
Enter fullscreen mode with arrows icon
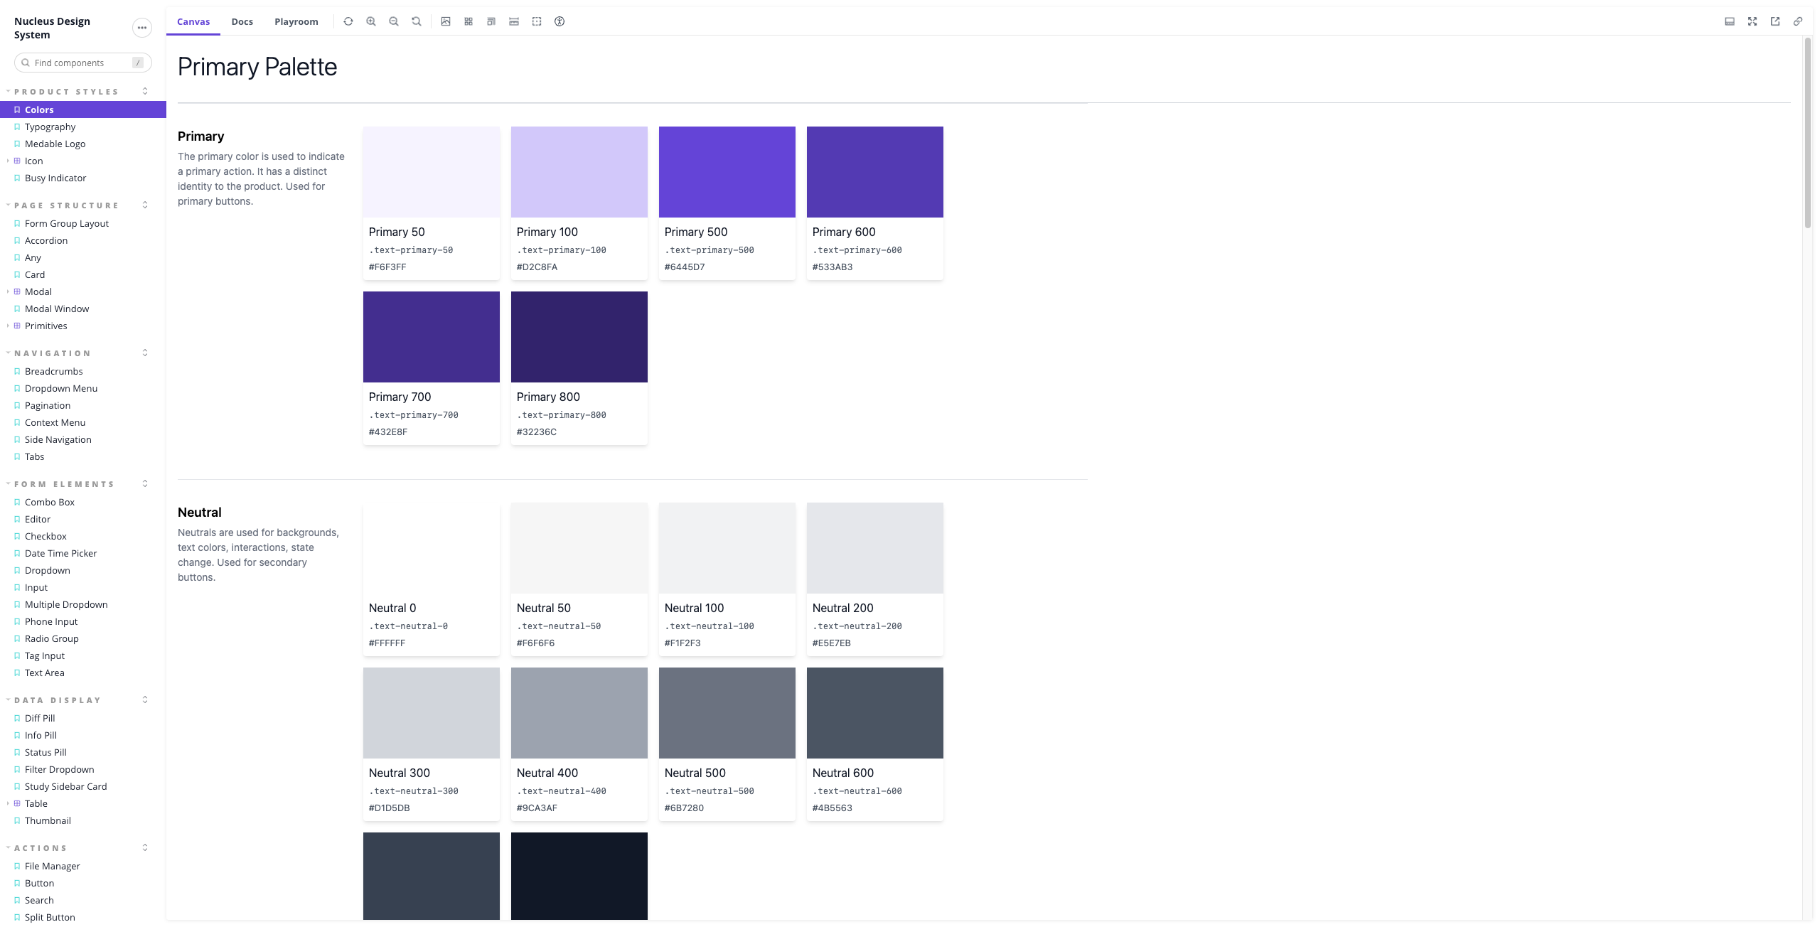click(x=1752, y=21)
